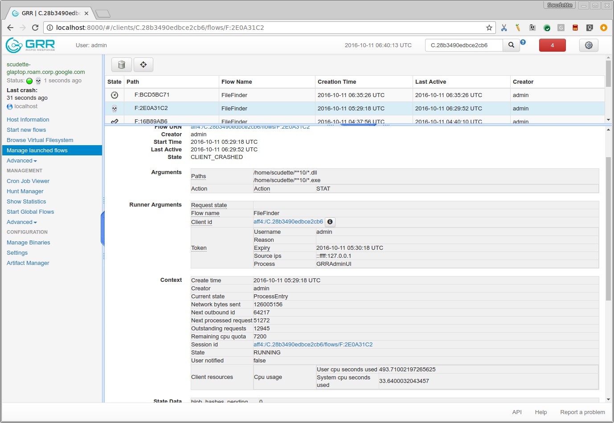Screen dimensions: 614x423
Task: Click the crosshair target icon in flow toolbar
Action: click(143, 65)
